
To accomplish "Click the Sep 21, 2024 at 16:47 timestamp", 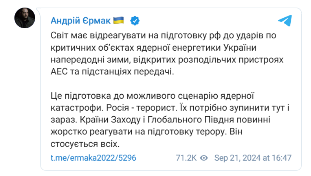I will pos(253,158).
